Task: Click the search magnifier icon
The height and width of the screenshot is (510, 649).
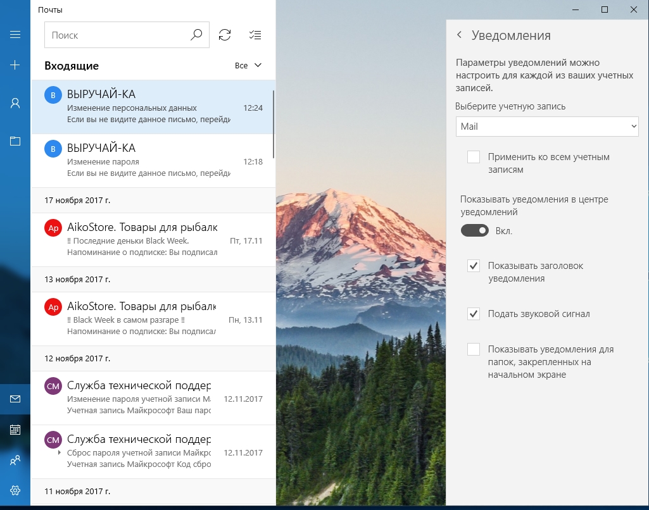Action: coord(196,35)
